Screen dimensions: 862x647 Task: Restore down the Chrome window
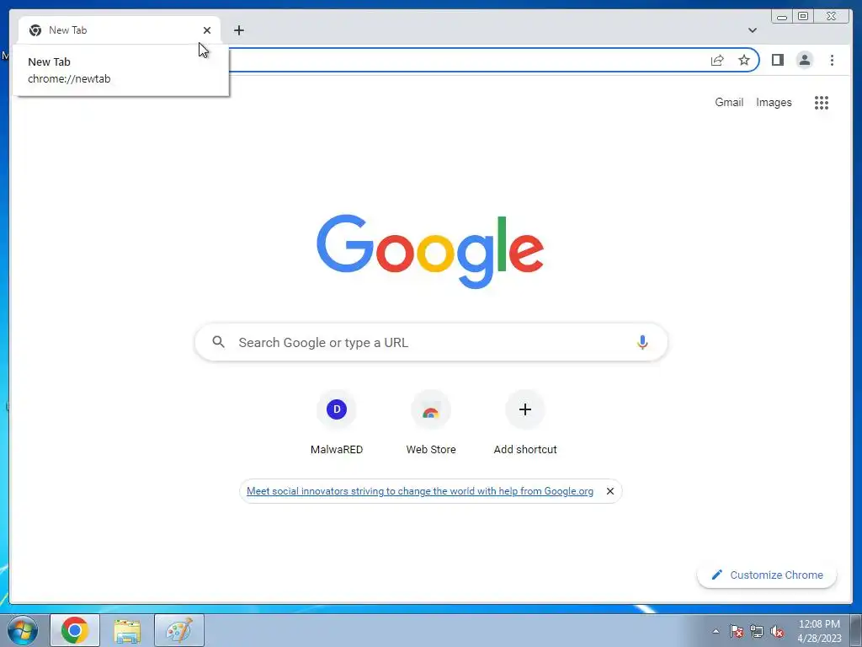pyautogui.click(x=802, y=17)
